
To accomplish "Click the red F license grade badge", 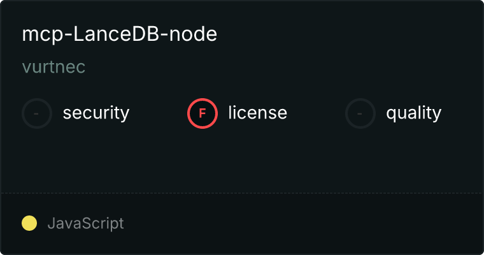I will (x=203, y=113).
